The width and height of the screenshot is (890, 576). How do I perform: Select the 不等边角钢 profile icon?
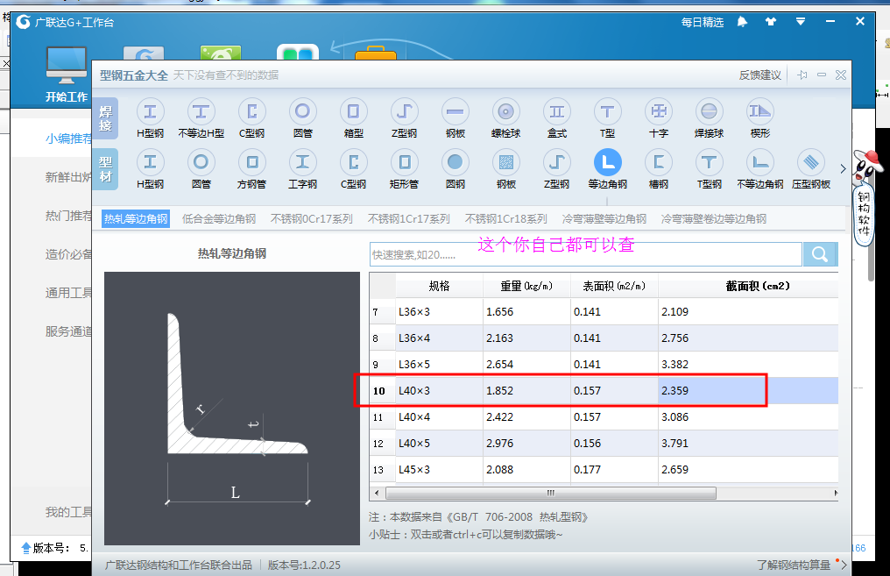tap(760, 162)
